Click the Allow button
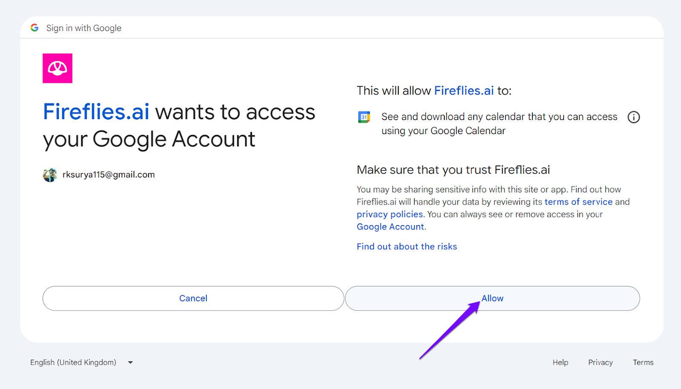Image resolution: width=681 pixels, height=389 pixels. pos(492,298)
